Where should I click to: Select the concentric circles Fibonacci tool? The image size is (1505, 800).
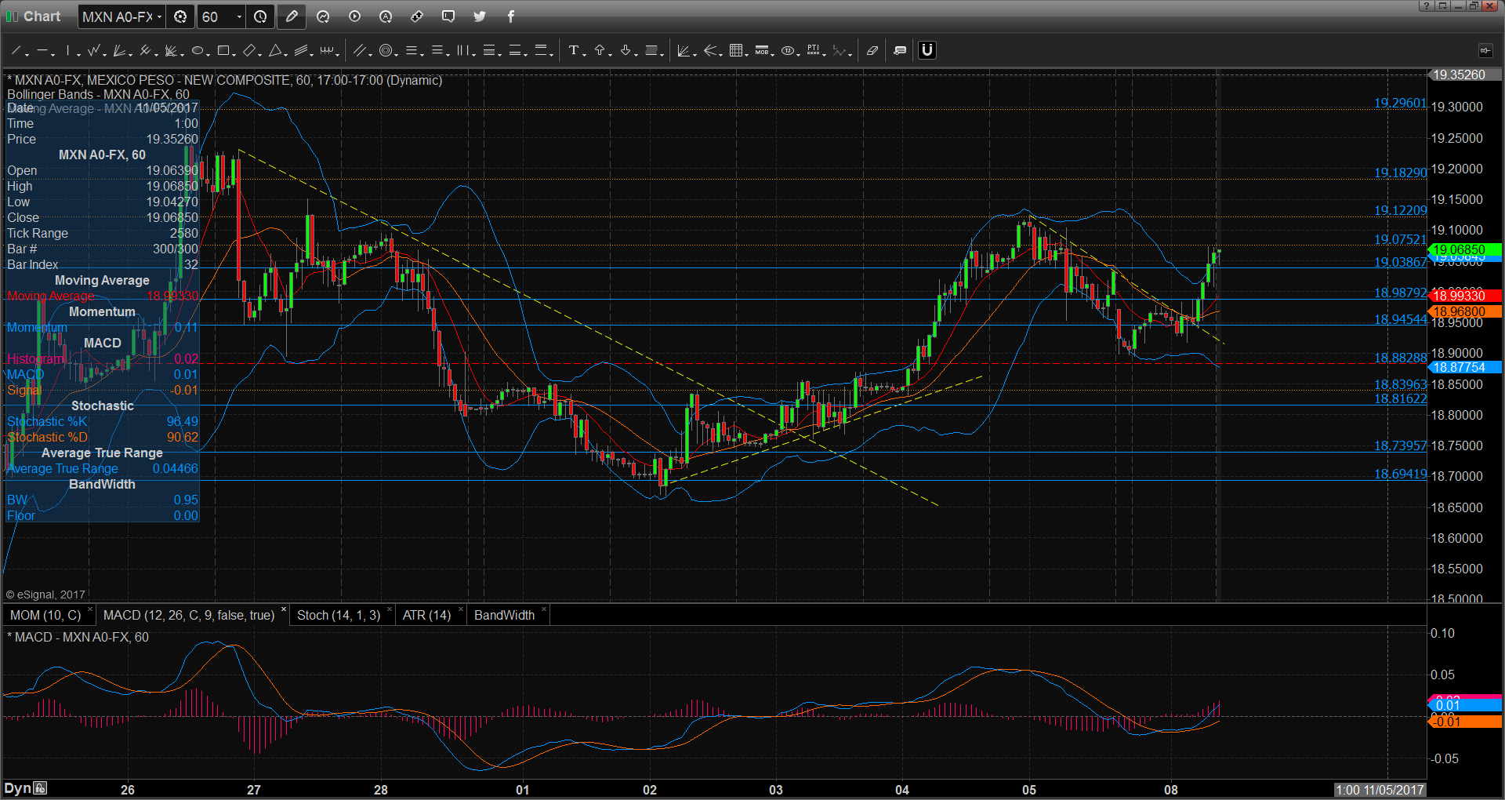tap(385, 50)
